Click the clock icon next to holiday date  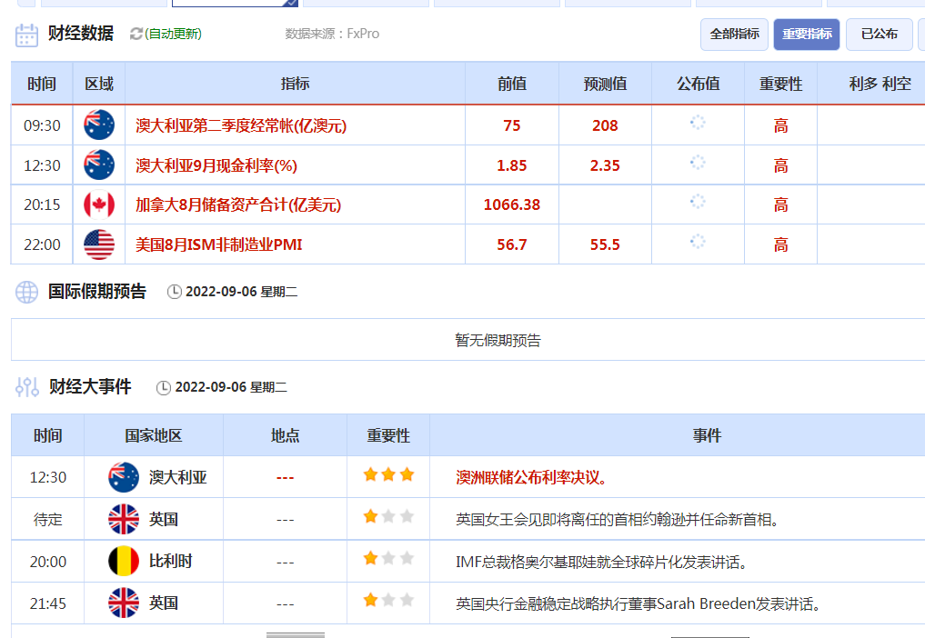point(175,292)
